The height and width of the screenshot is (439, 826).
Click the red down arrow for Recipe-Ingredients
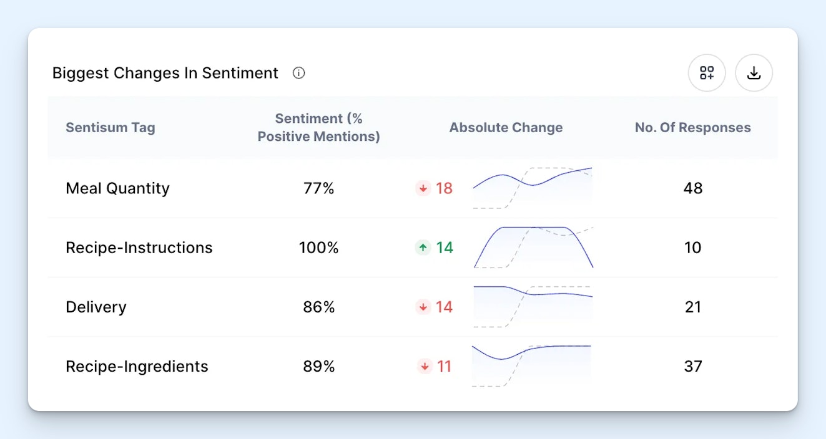[x=425, y=366]
